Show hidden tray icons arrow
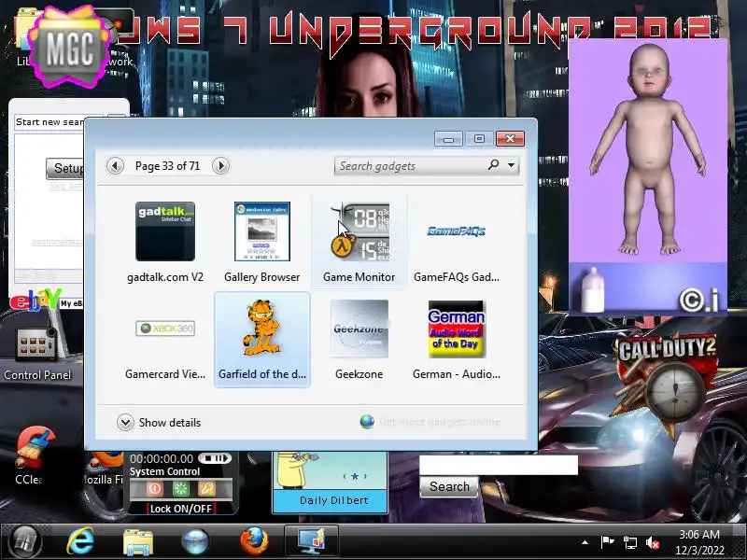This screenshot has width=747, height=560. (x=585, y=542)
